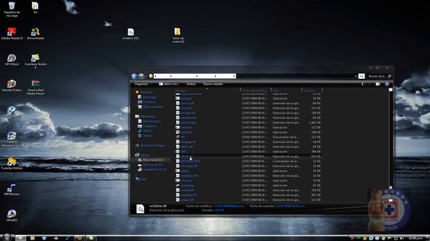Image resolution: width=430 pixels, height=241 pixels.
Task: Open Mozilla Firefox desktop shortcut
Action: click(x=12, y=86)
